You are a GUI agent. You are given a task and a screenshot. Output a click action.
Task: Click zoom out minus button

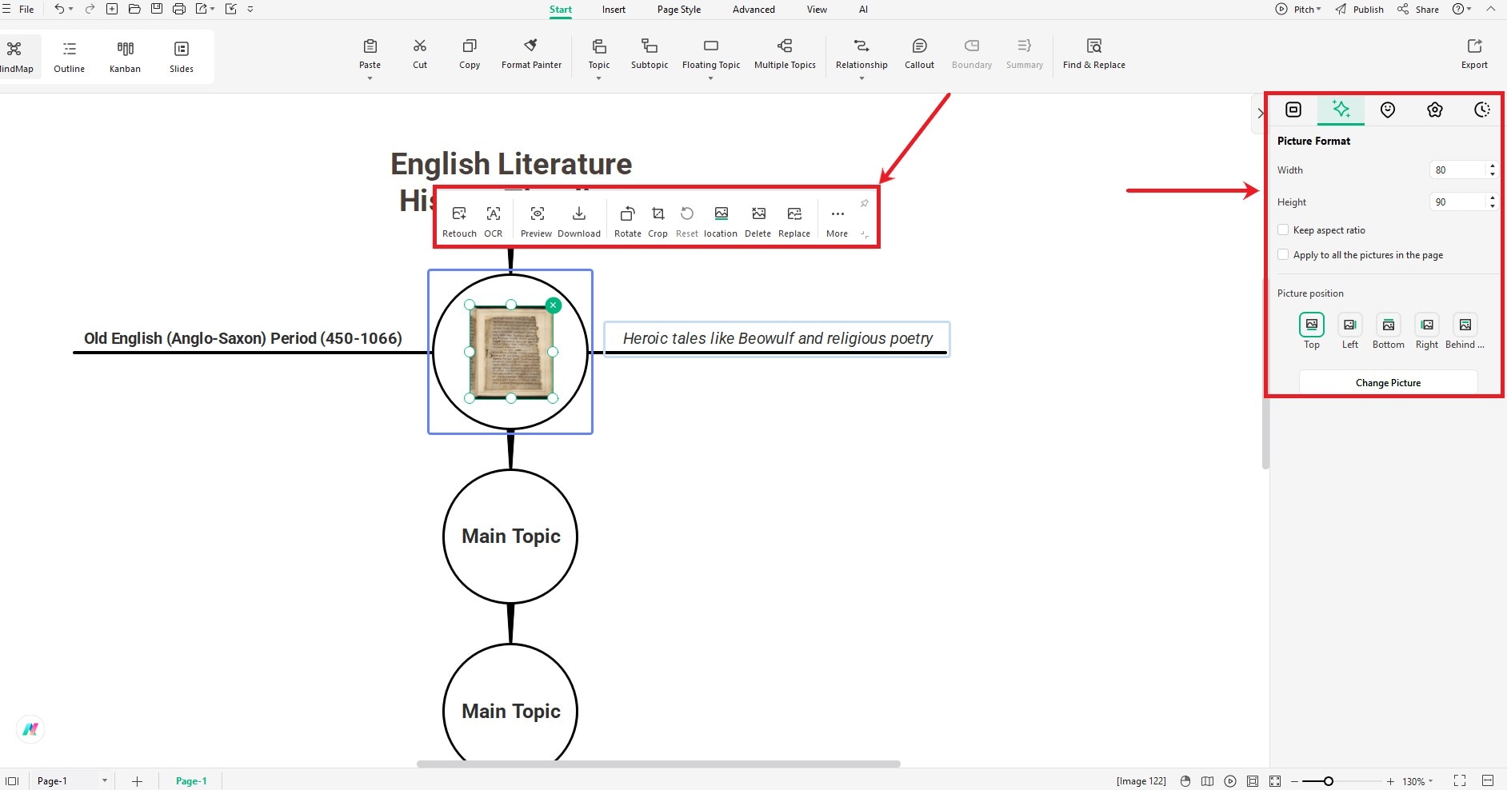point(1294,781)
